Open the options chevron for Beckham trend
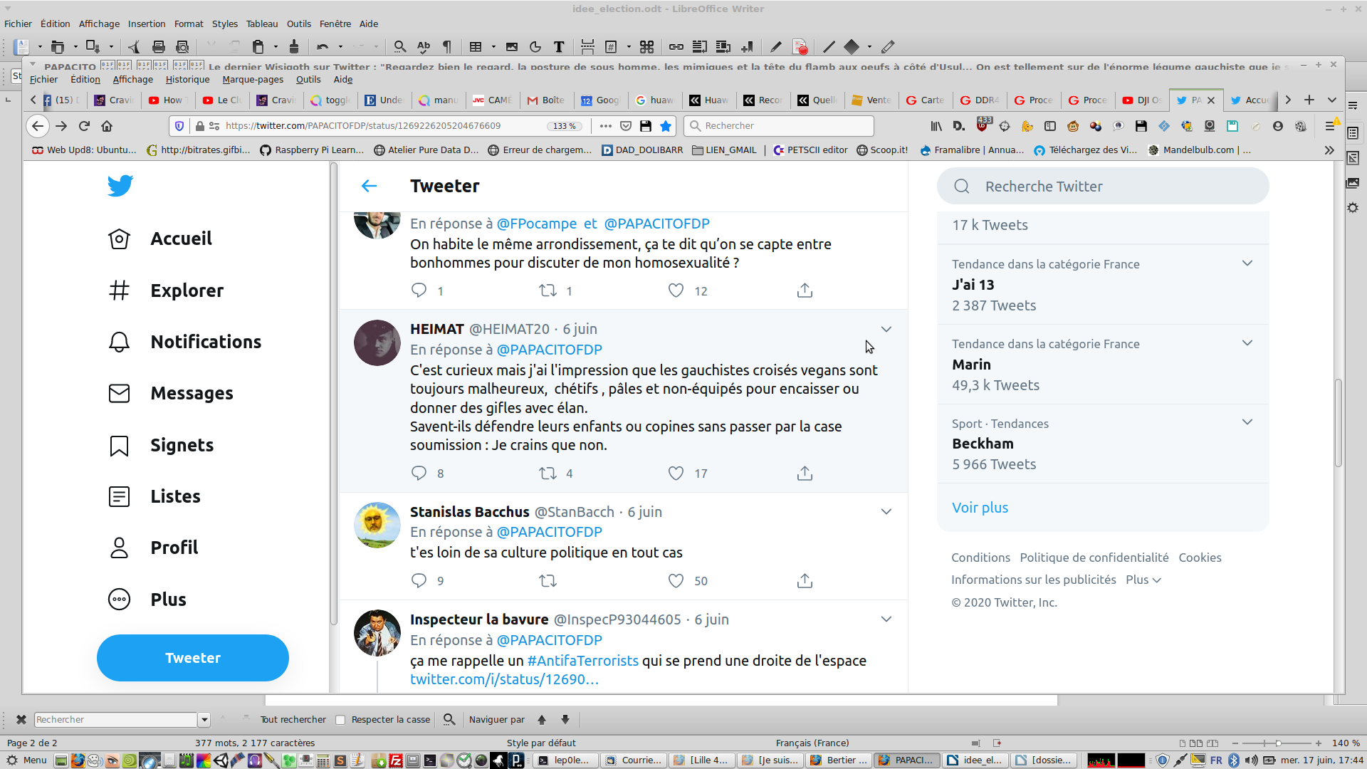 (1247, 422)
